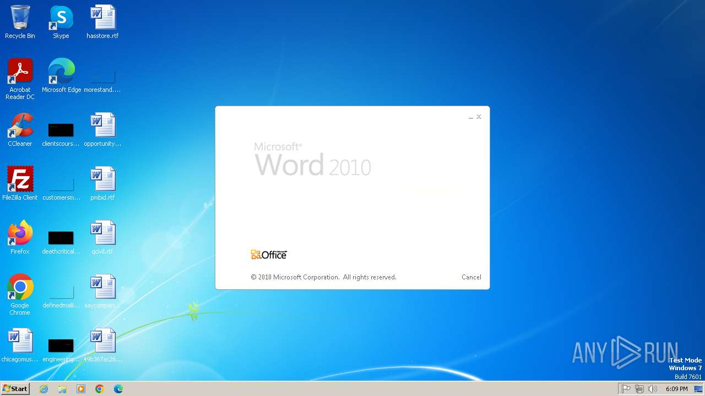Launch Chrome from the taskbar

click(x=100, y=389)
